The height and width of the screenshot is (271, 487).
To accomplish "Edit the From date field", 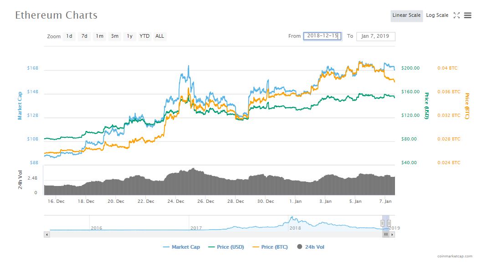I will (x=323, y=36).
